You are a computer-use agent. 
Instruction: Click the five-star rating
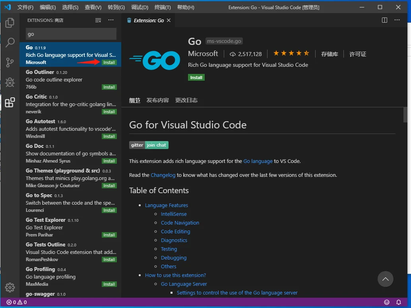291,54
